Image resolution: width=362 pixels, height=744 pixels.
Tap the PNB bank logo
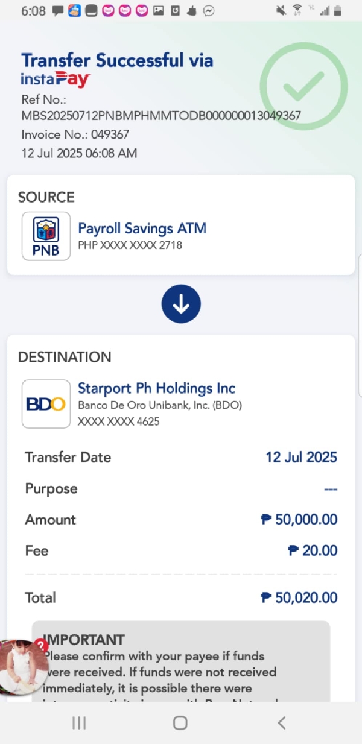coord(46,236)
